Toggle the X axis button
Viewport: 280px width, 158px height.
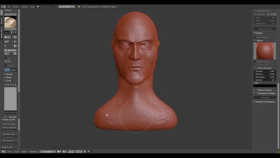point(268,14)
